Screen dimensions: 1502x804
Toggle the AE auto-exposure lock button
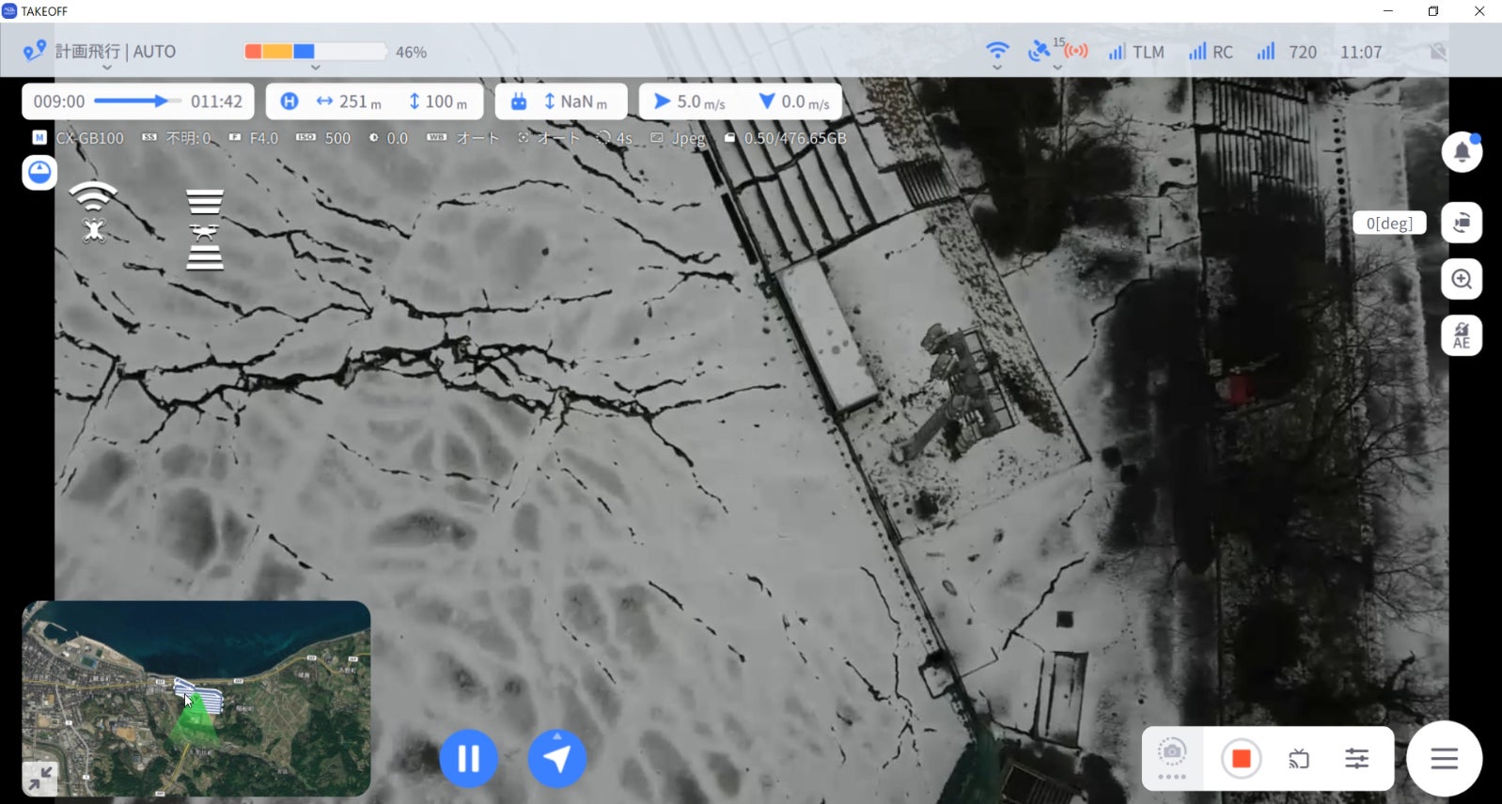click(x=1462, y=335)
